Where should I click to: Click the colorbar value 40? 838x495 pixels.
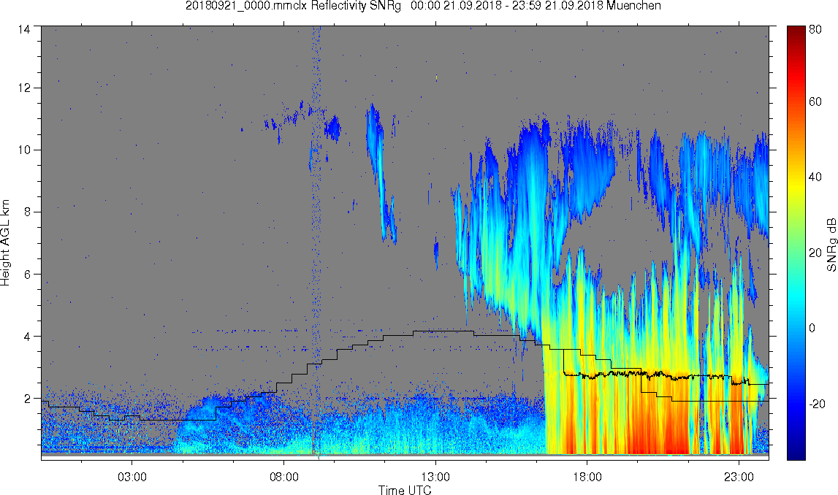tap(815, 177)
